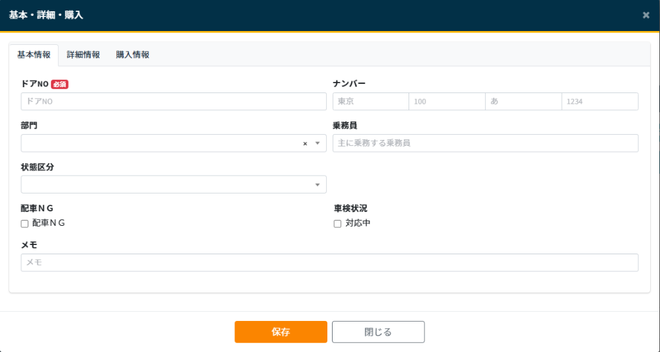Click the 100 class number field
Viewport: 660px width, 352px height.
pyautogui.click(x=447, y=102)
